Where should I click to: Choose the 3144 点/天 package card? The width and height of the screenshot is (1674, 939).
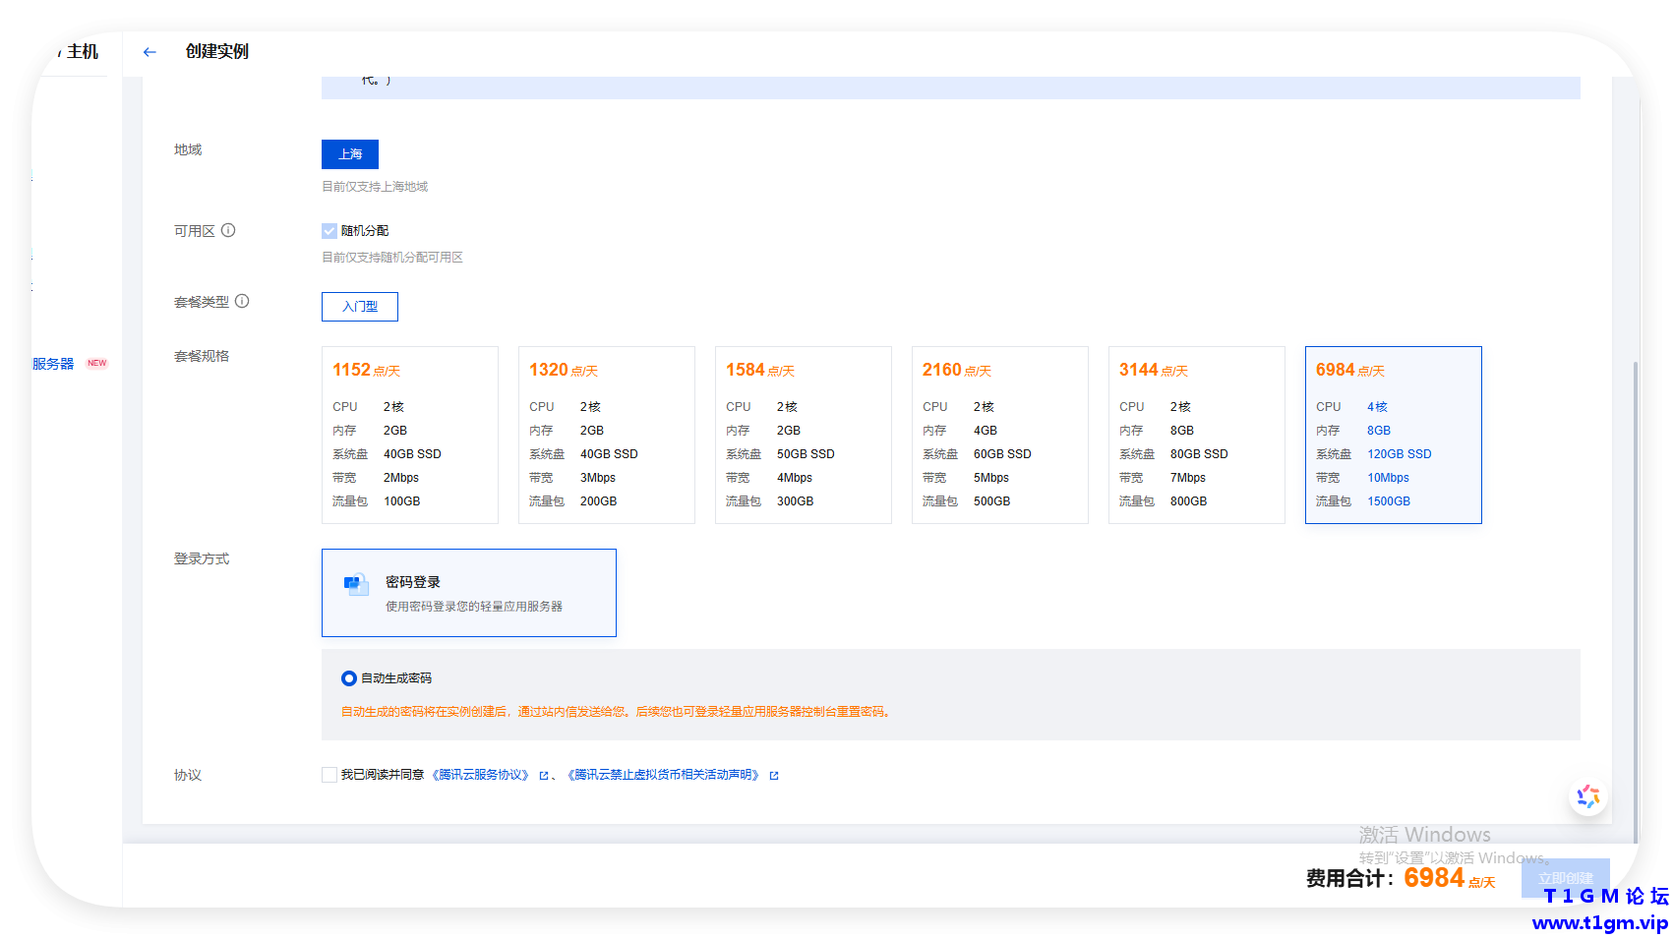[1197, 435]
